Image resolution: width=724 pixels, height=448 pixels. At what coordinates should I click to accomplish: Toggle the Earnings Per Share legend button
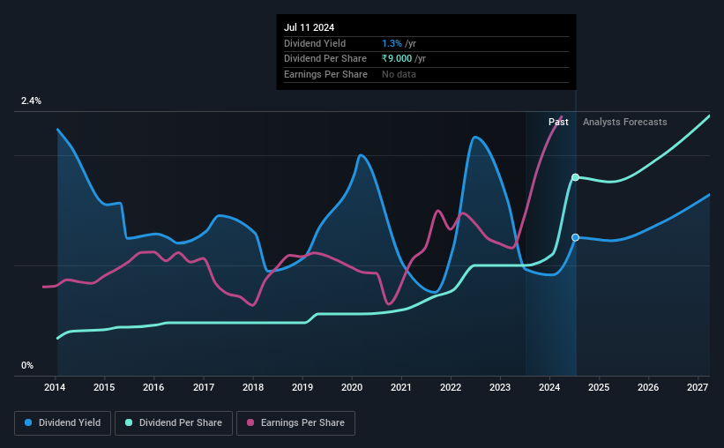tap(295, 423)
